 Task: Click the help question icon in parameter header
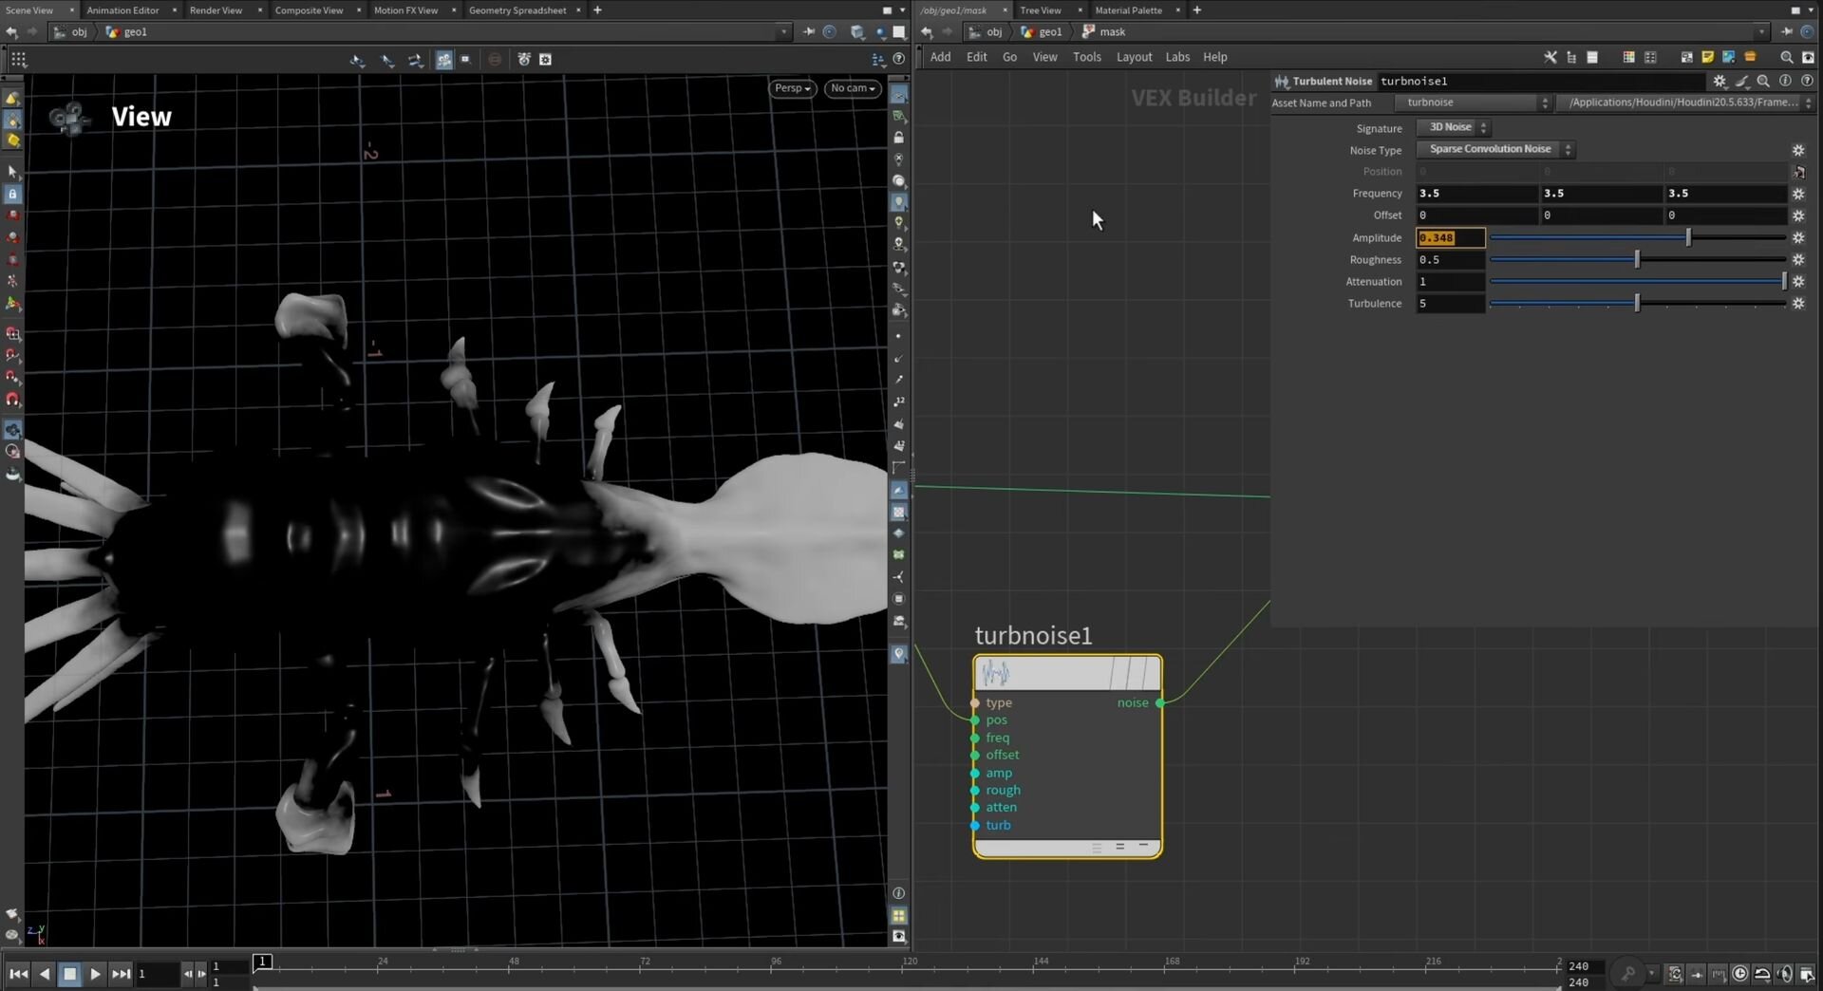tap(1807, 82)
